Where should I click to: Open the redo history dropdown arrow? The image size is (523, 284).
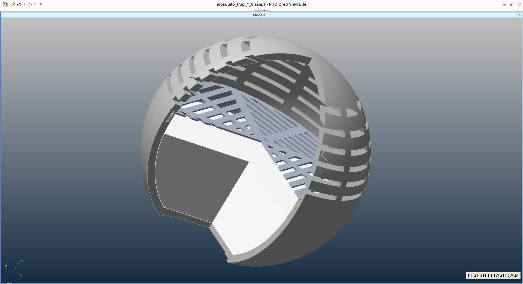pyautogui.click(x=35, y=4)
